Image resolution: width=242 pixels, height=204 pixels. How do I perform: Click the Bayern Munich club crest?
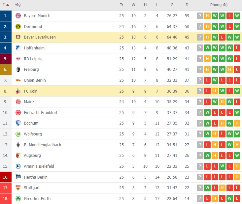coord(18,16)
